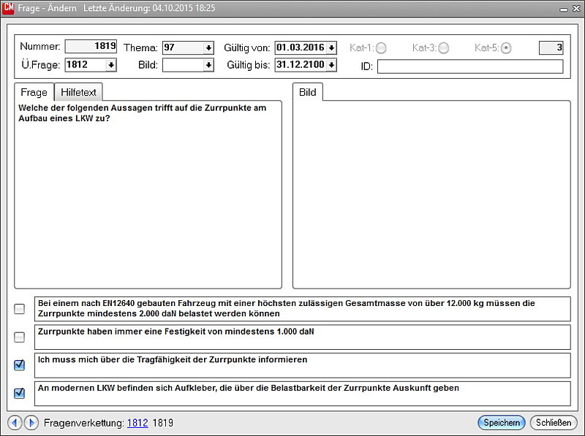This screenshot has height=436, width=585.
Task: Click the Gültig bis date value 31.12.2100
Action: point(301,64)
